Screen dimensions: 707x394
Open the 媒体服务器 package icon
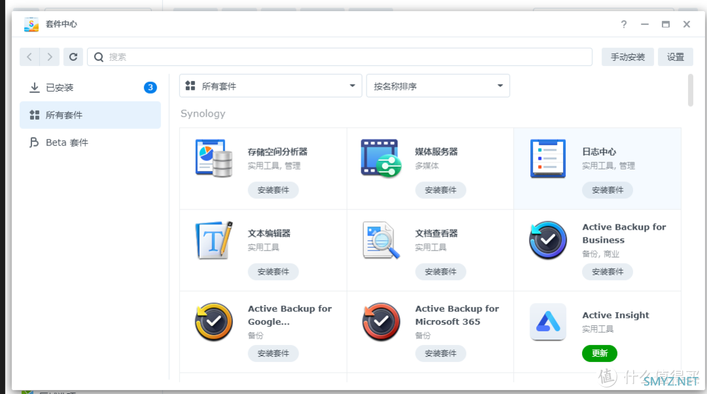coord(381,158)
